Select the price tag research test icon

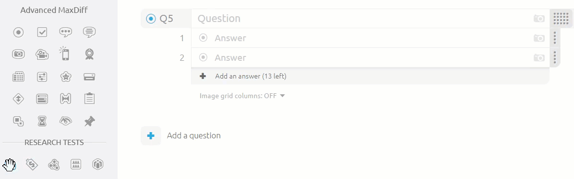[32, 165]
